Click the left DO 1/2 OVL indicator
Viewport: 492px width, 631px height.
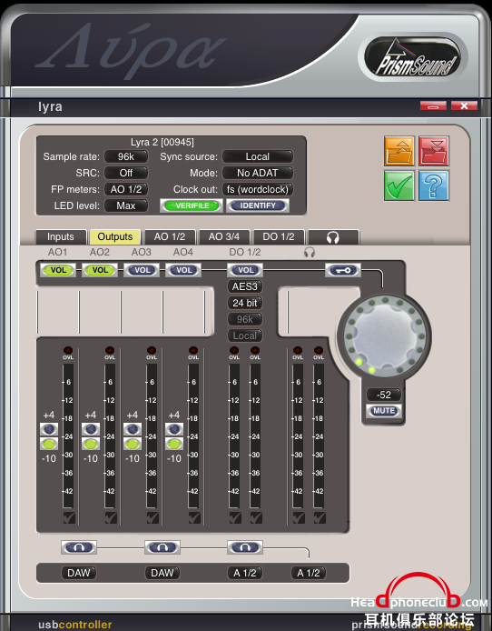click(234, 350)
